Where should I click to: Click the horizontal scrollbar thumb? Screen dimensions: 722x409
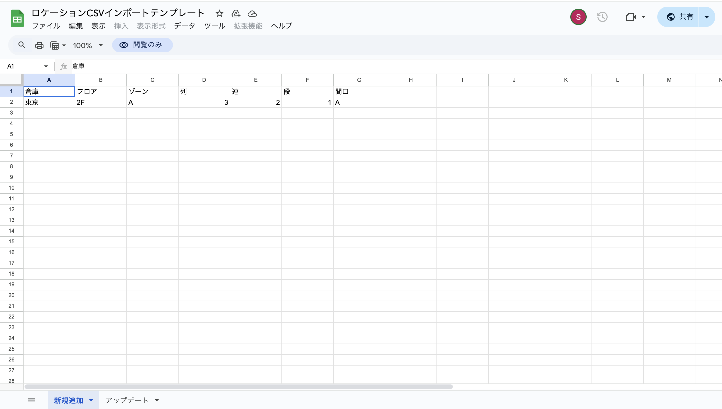(x=238, y=387)
